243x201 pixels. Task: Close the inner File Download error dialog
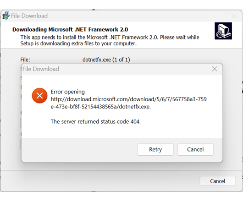pos(215,69)
